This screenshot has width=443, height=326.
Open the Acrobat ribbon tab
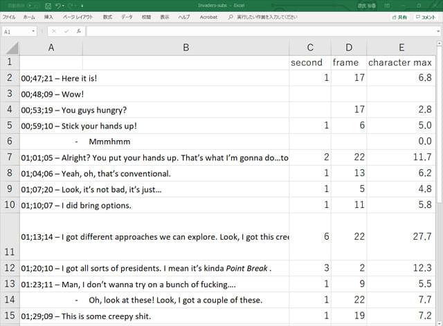(208, 17)
